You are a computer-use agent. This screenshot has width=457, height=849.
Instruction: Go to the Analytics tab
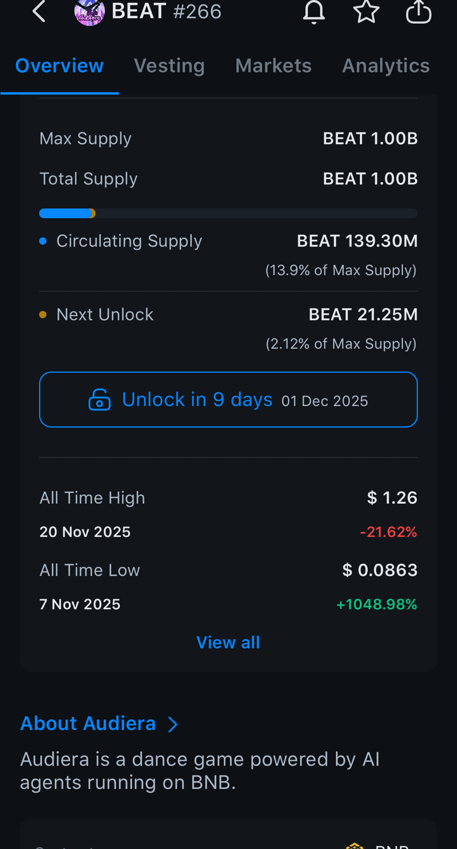pos(386,66)
